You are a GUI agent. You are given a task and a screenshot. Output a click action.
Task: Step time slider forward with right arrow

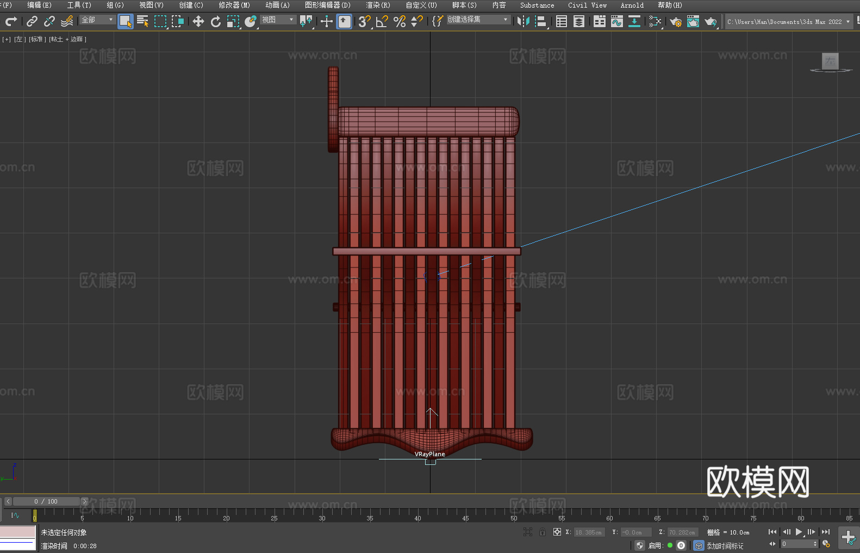(84, 501)
